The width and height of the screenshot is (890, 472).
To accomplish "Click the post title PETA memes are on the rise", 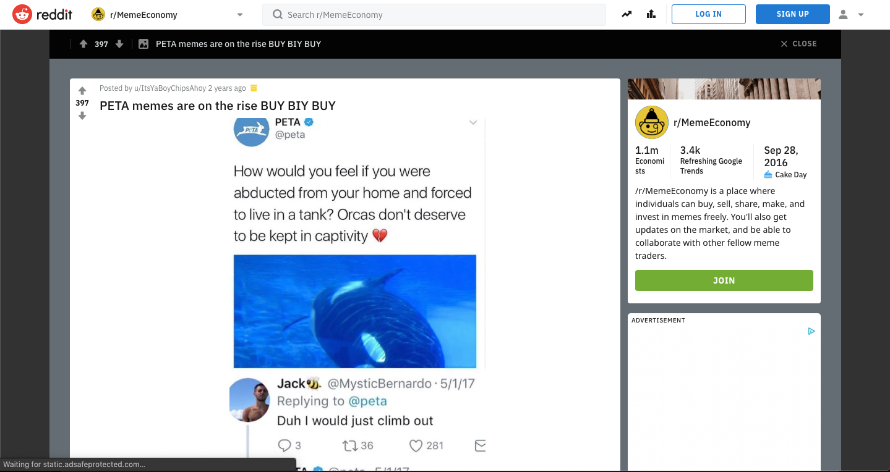I will [x=218, y=106].
